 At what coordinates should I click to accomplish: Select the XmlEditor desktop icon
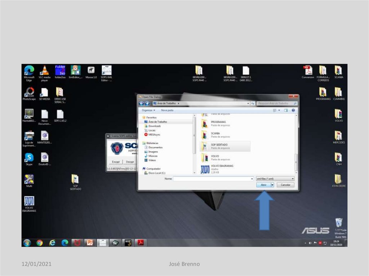pos(76,72)
